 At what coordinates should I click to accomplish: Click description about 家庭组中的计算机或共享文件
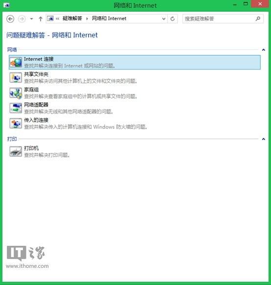pos(81,96)
